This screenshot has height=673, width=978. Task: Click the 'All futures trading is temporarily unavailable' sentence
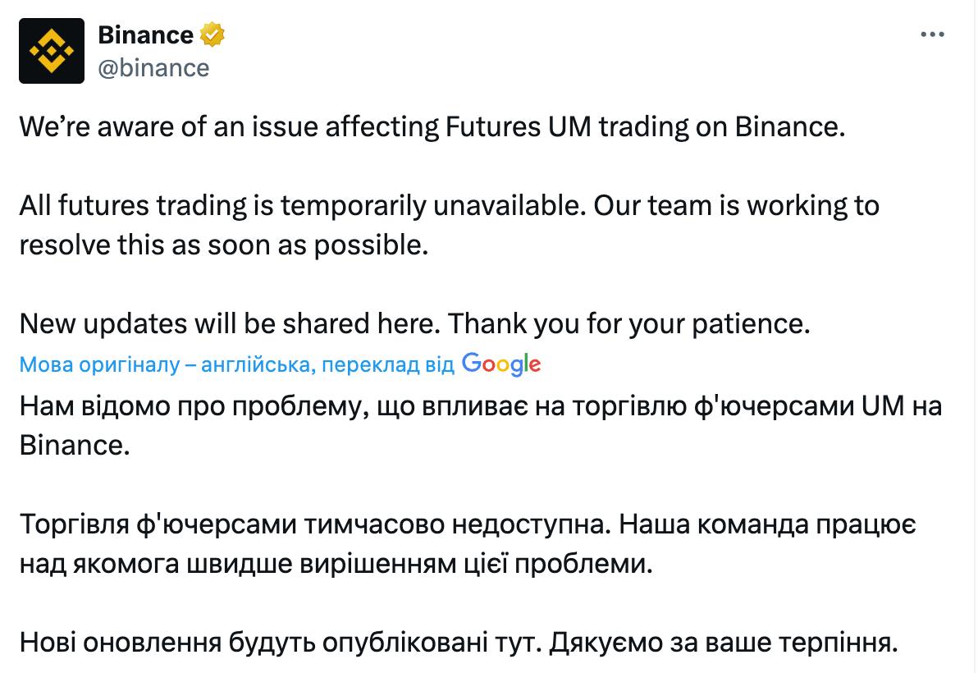303,206
